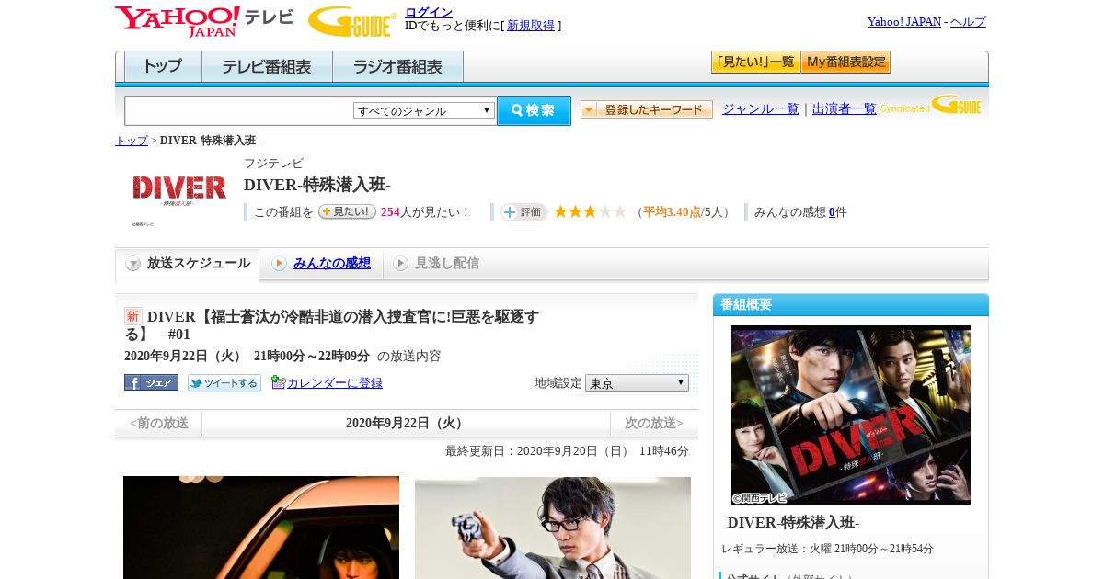Expand the 地域設定 東京 dropdown
1104x579 pixels.
(x=637, y=382)
